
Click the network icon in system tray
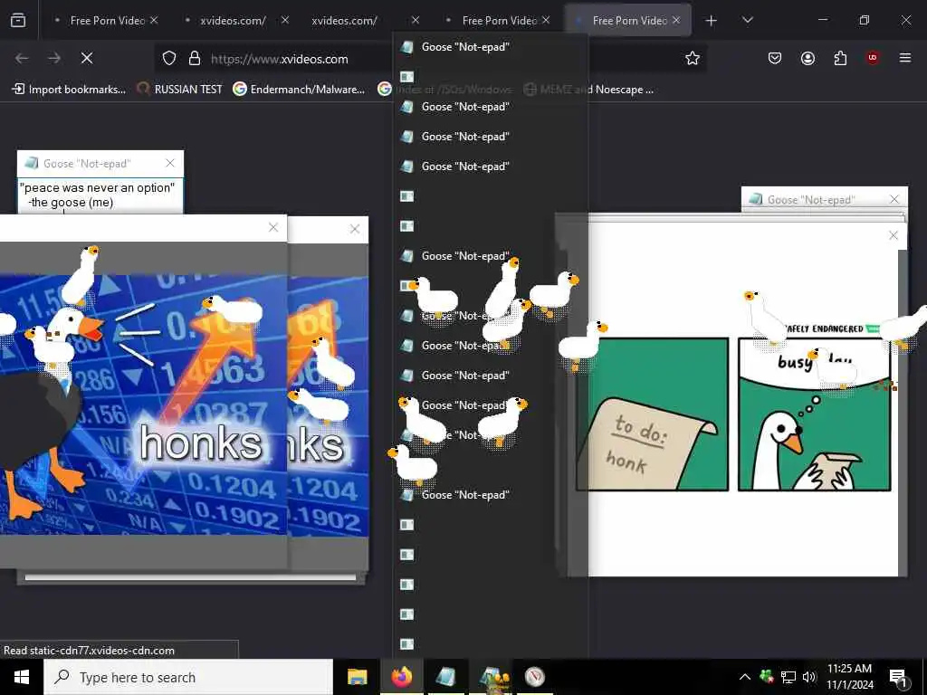click(788, 677)
